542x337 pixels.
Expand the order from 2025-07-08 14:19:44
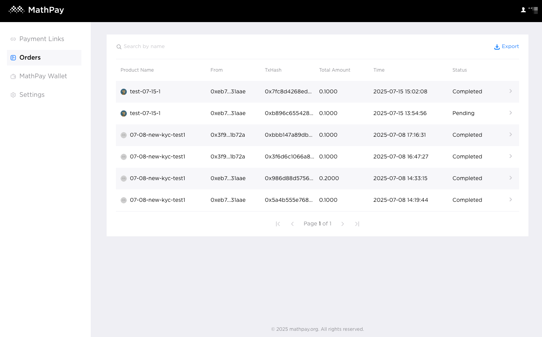pyautogui.click(x=510, y=200)
